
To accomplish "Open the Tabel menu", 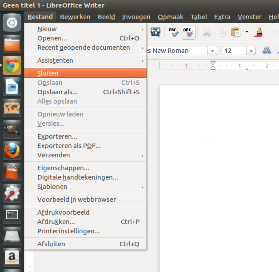I will [x=199, y=17].
